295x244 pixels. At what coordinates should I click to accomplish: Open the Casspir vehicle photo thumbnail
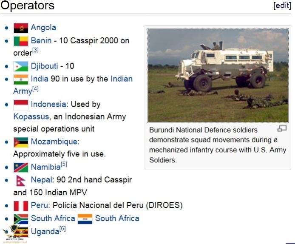pyautogui.click(x=218, y=75)
